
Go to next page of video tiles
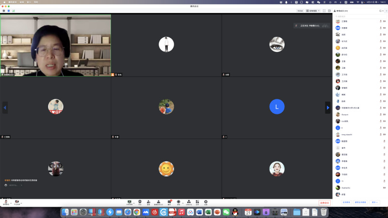(328, 108)
